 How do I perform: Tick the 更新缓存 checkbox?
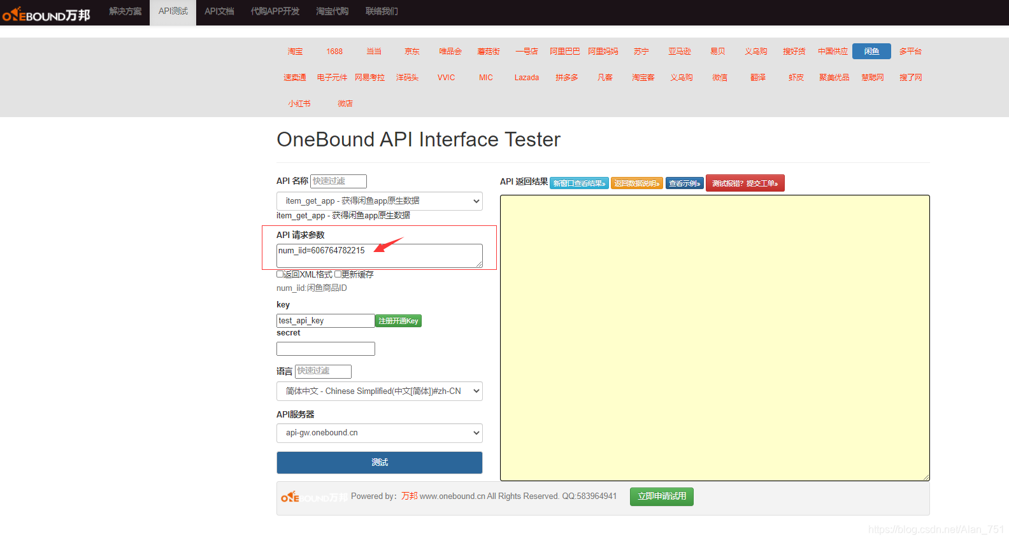338,274
